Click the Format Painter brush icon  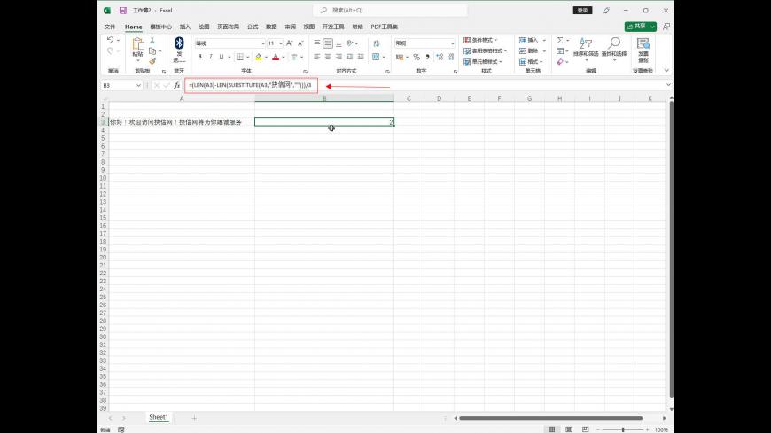pos(152,62)
